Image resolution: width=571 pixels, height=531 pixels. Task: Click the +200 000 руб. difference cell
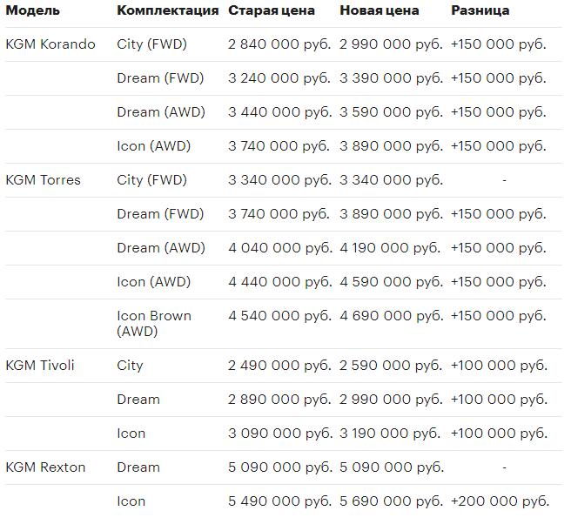(x=500, y=501)
